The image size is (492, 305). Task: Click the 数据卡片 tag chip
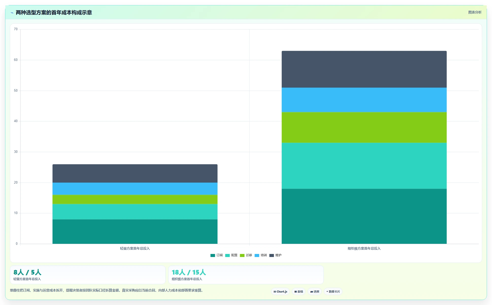click(333, 292)
